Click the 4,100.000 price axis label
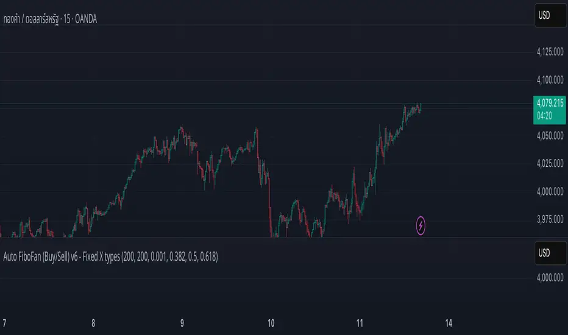The height and width of the screenshot is (335, 568). tap(549, 80)
